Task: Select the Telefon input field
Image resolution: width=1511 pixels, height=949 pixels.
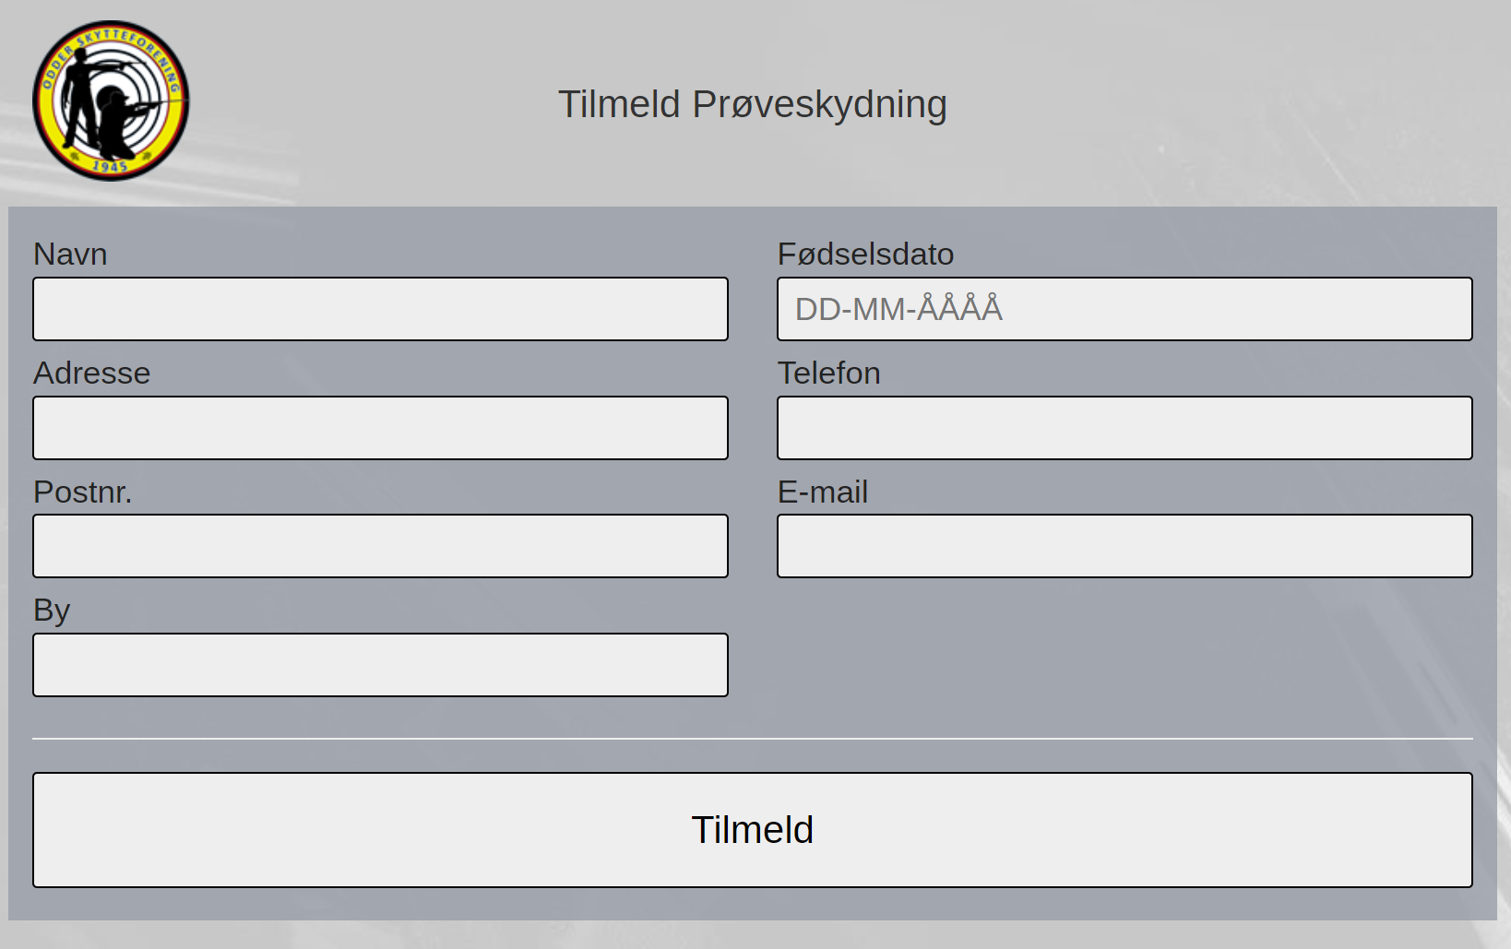Action: (x=1124, y=428)
